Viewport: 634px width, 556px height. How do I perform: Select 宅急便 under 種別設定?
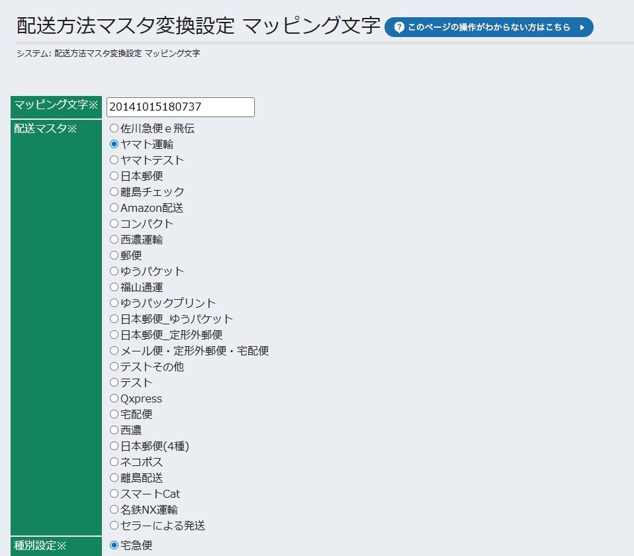[114, 545]
